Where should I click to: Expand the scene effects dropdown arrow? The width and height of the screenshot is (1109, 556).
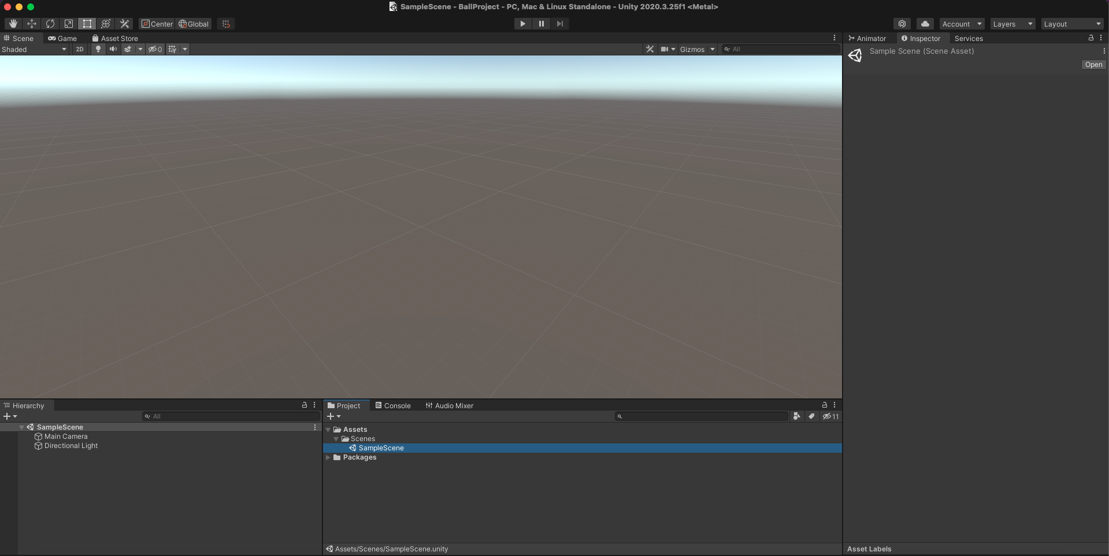click(x=140, y=49)
